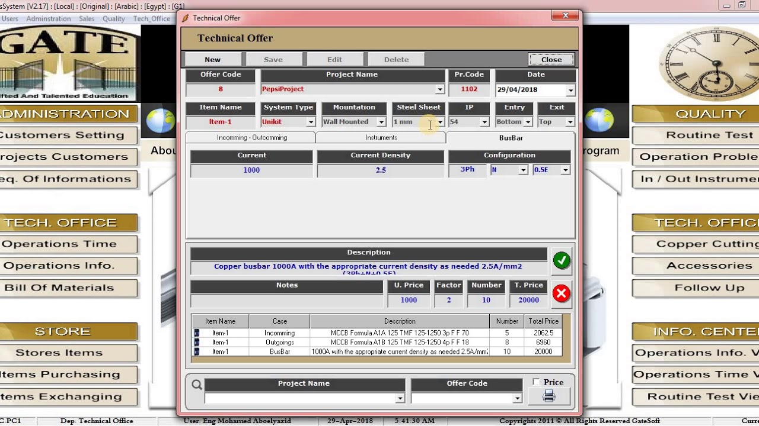Click the Notes input field
This screenshot has width=759, height=426.
[287, 301]
